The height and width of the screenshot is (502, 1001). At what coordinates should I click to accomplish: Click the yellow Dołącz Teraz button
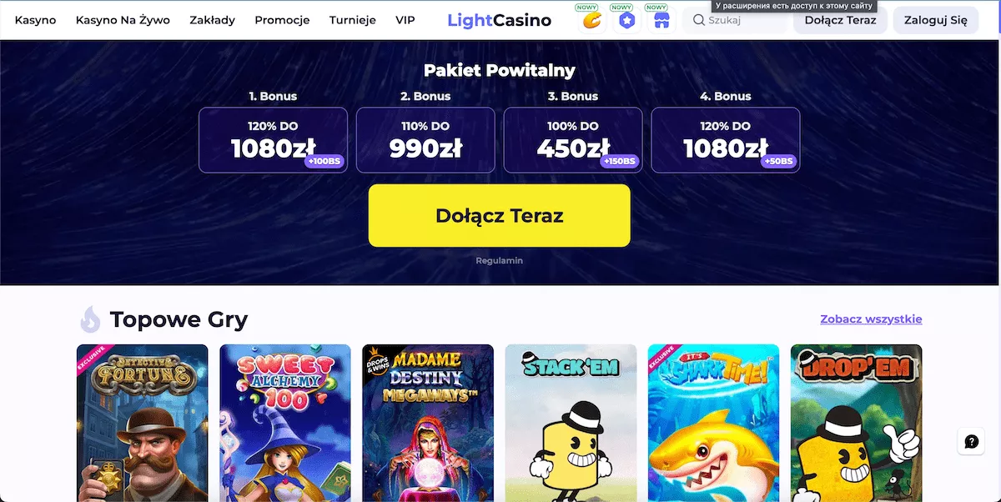point(499,215)
